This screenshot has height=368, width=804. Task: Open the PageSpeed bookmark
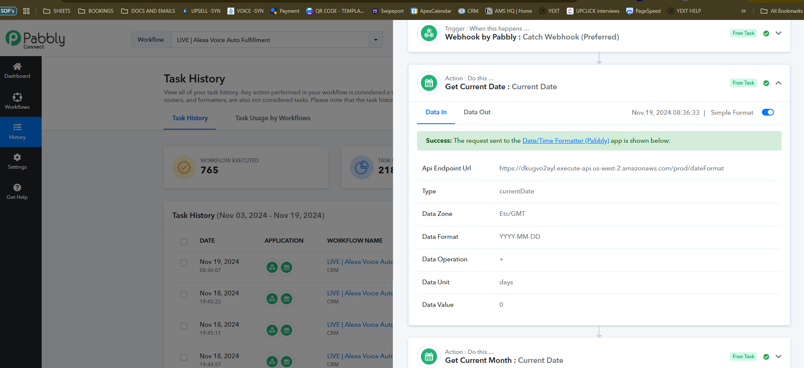tap(643, 11)
